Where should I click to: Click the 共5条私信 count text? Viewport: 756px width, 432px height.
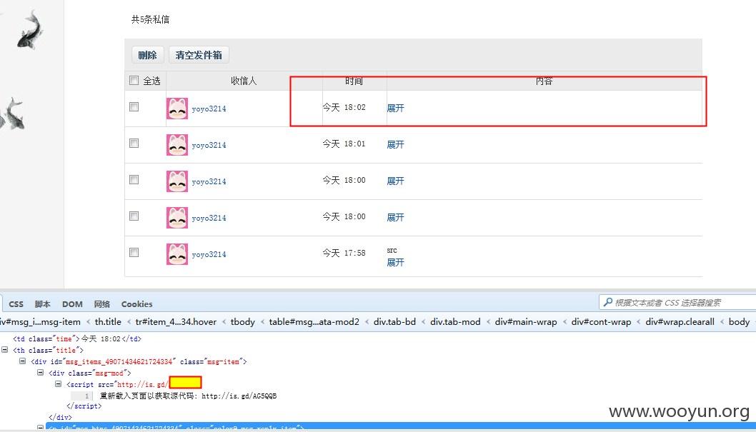(151, 19)
